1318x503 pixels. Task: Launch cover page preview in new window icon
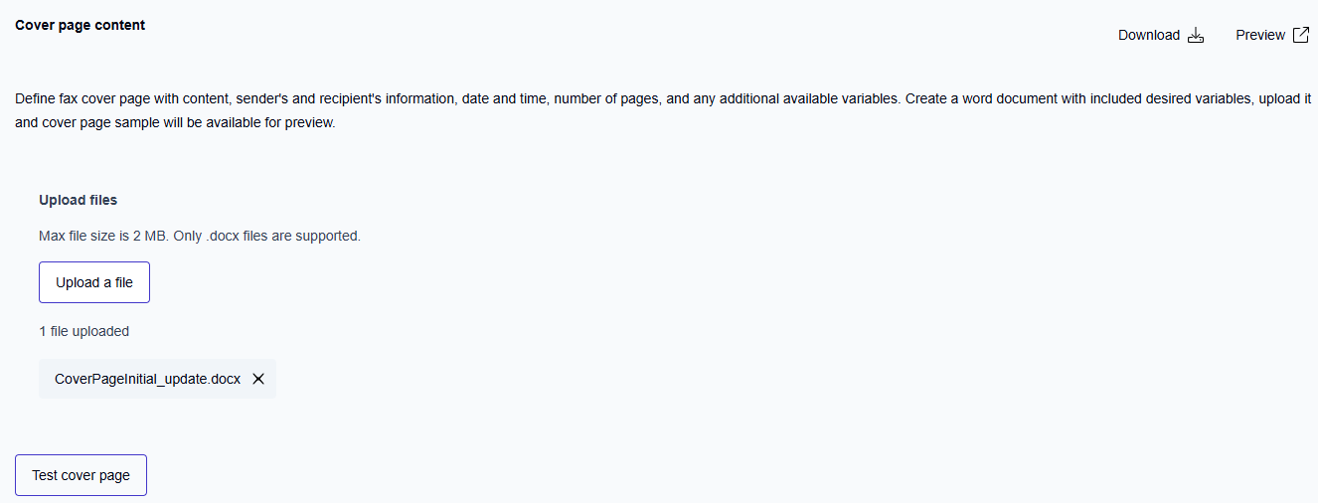pyautogui.click(x=1301, y=35)
